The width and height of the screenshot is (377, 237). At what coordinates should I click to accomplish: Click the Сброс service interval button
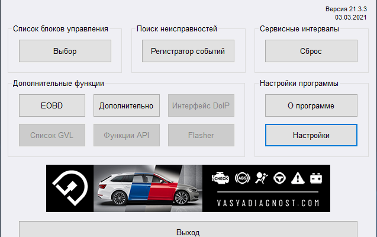pyautogui.click(x=311, y=51)
